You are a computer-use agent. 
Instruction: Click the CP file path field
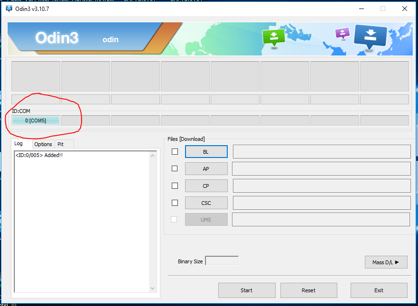click(x=322, y=186)
